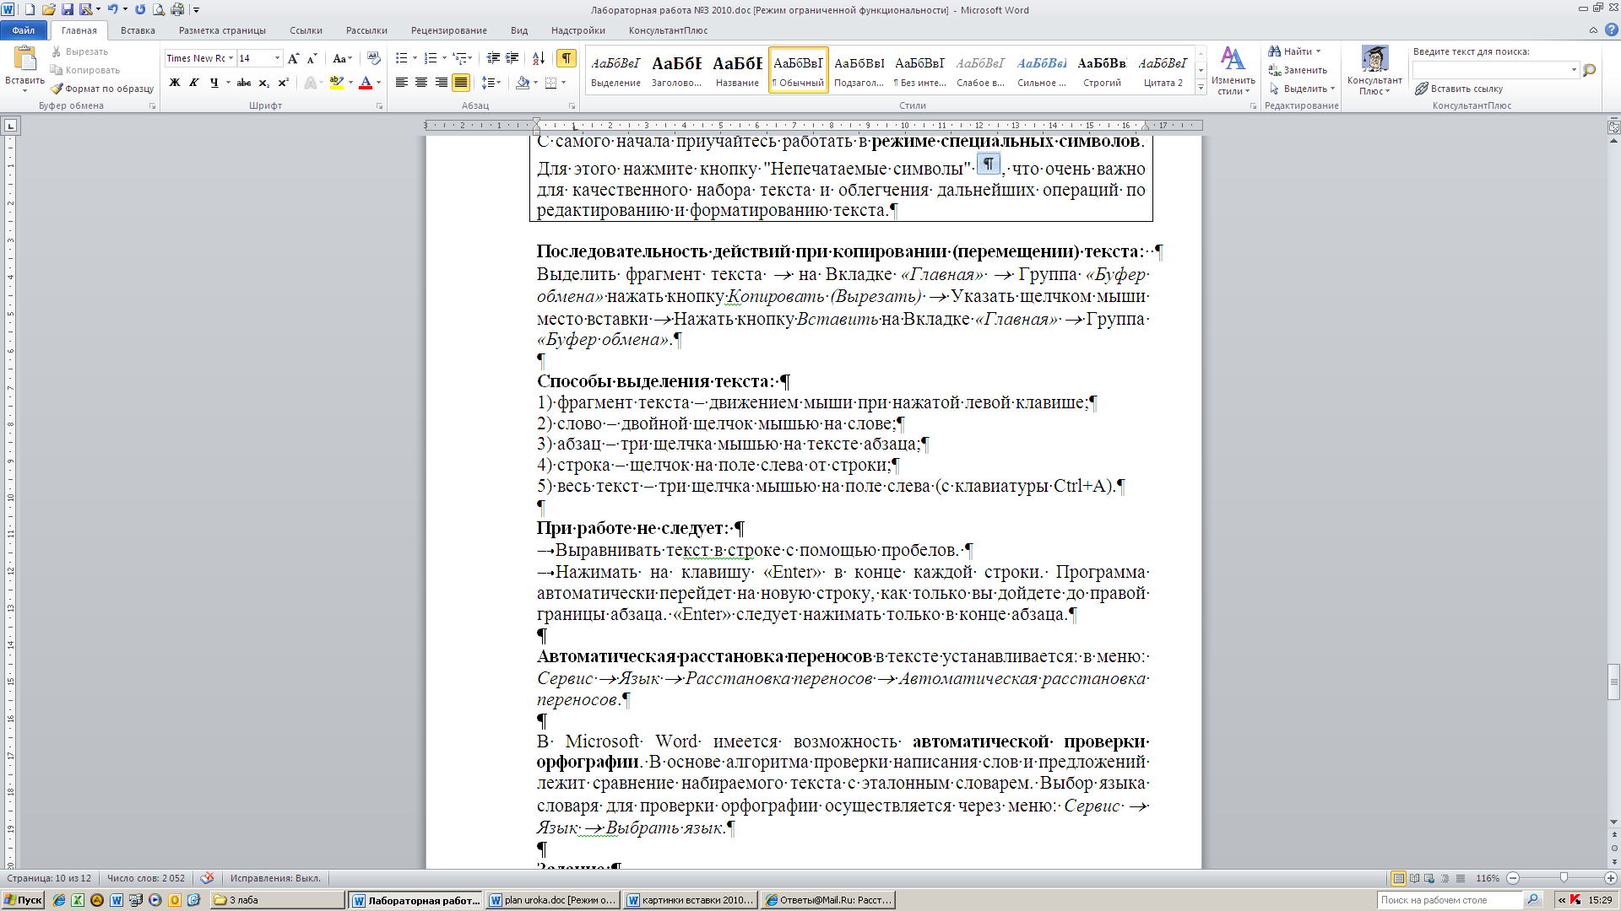Click the Пуск start button
Viewport: 1621px width, 911px height.
pos(23,900)
